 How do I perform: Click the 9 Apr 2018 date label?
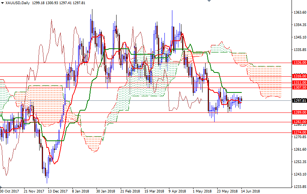click(177, 191)
